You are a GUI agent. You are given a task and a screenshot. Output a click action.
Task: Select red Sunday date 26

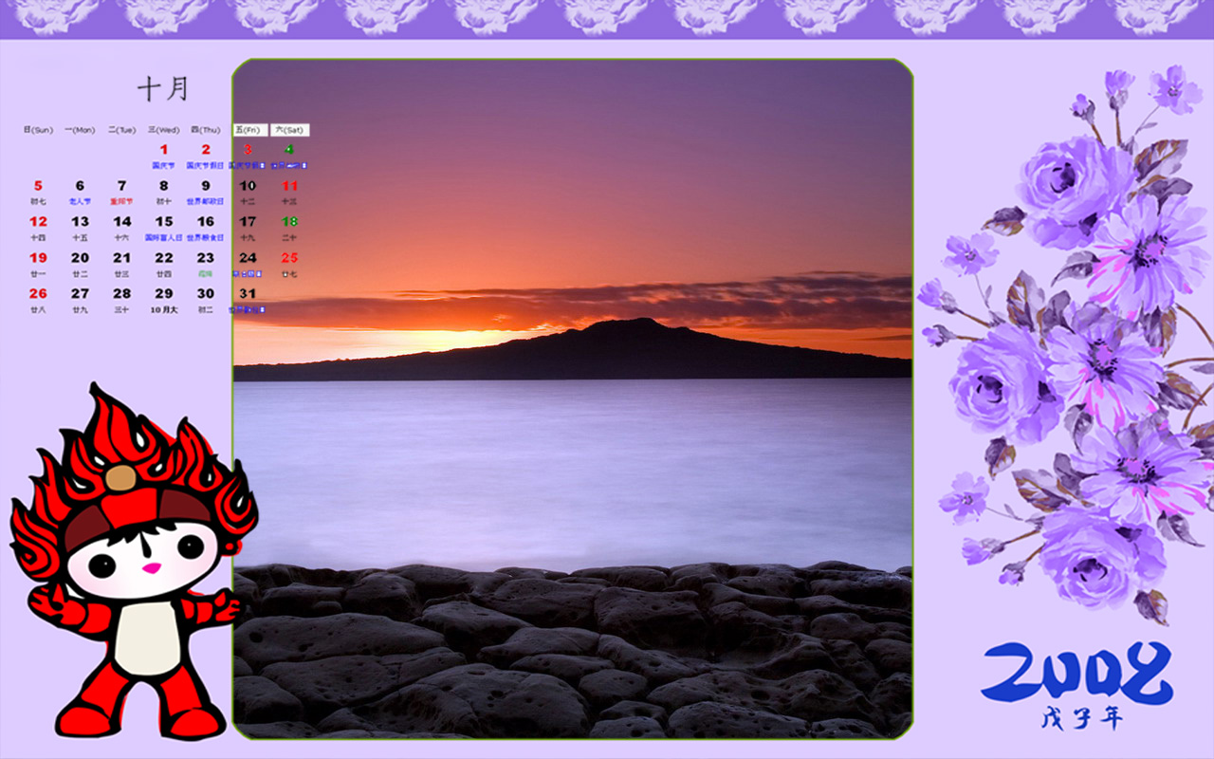pos(38,294)
